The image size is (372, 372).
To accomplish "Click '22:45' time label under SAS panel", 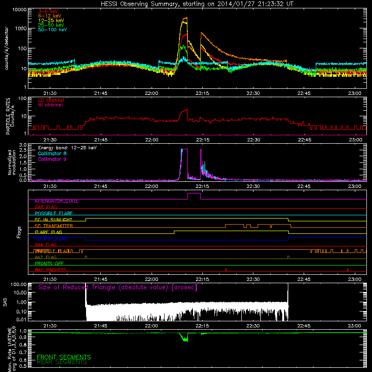I will pos(304,326).
